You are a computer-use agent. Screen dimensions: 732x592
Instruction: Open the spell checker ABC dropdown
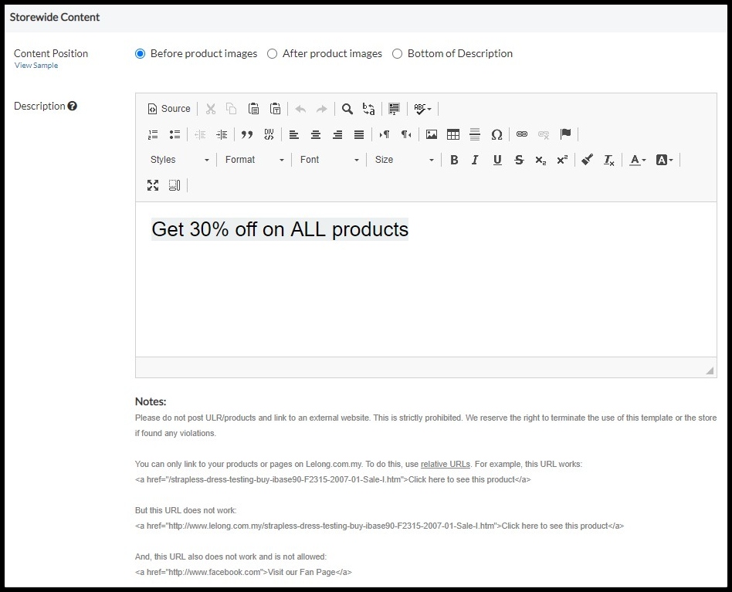[422, 109]
